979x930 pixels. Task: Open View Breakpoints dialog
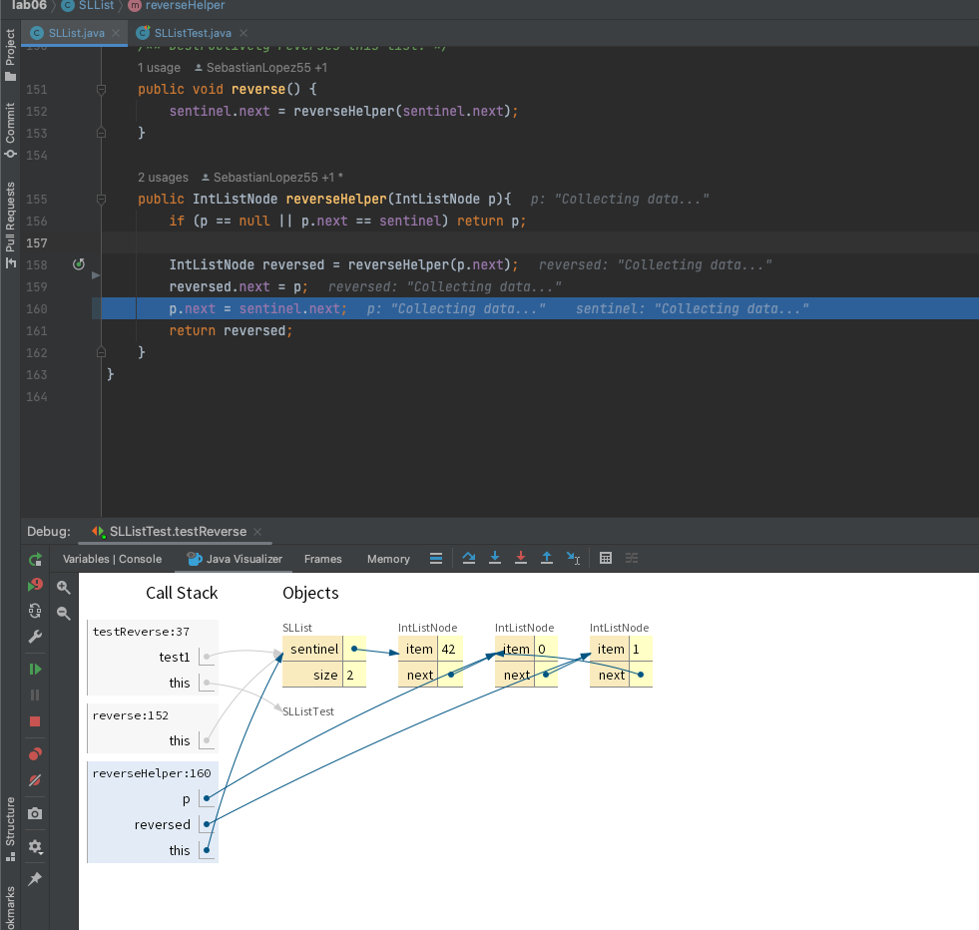pyautogui.click(x=36, y=754)
